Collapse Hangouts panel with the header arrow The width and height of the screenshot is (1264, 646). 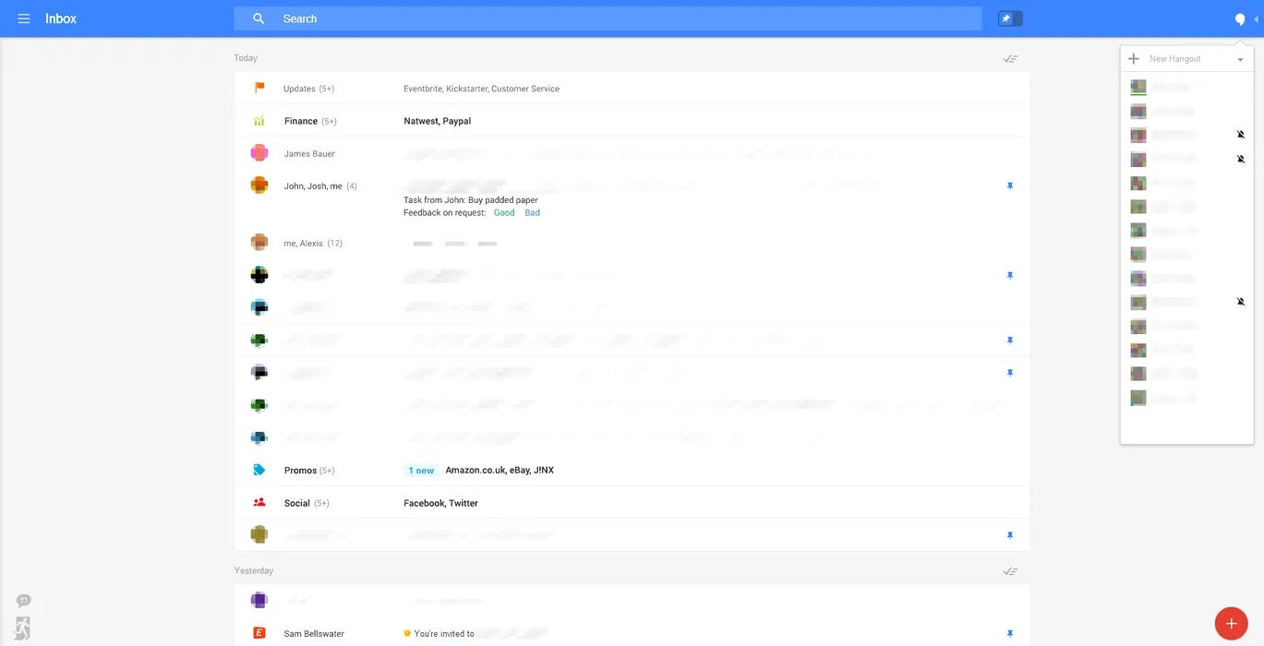pyautogui.click(x=1256, y=19)
